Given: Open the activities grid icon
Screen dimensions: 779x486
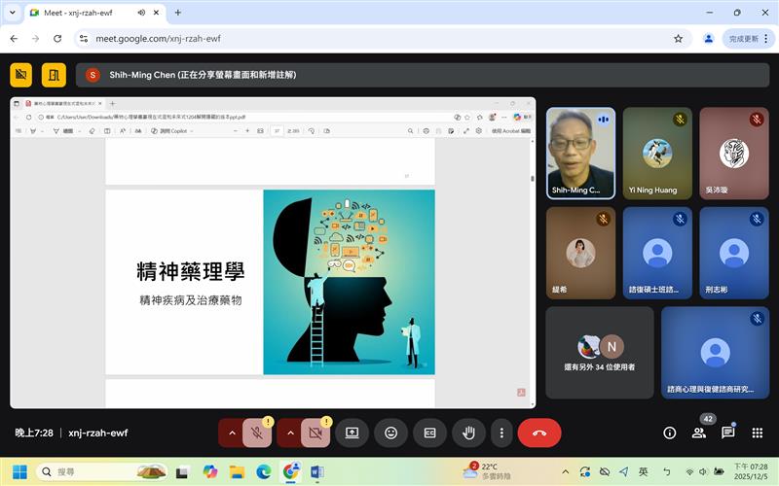Looking at the screenshot, I should (758, 433).
